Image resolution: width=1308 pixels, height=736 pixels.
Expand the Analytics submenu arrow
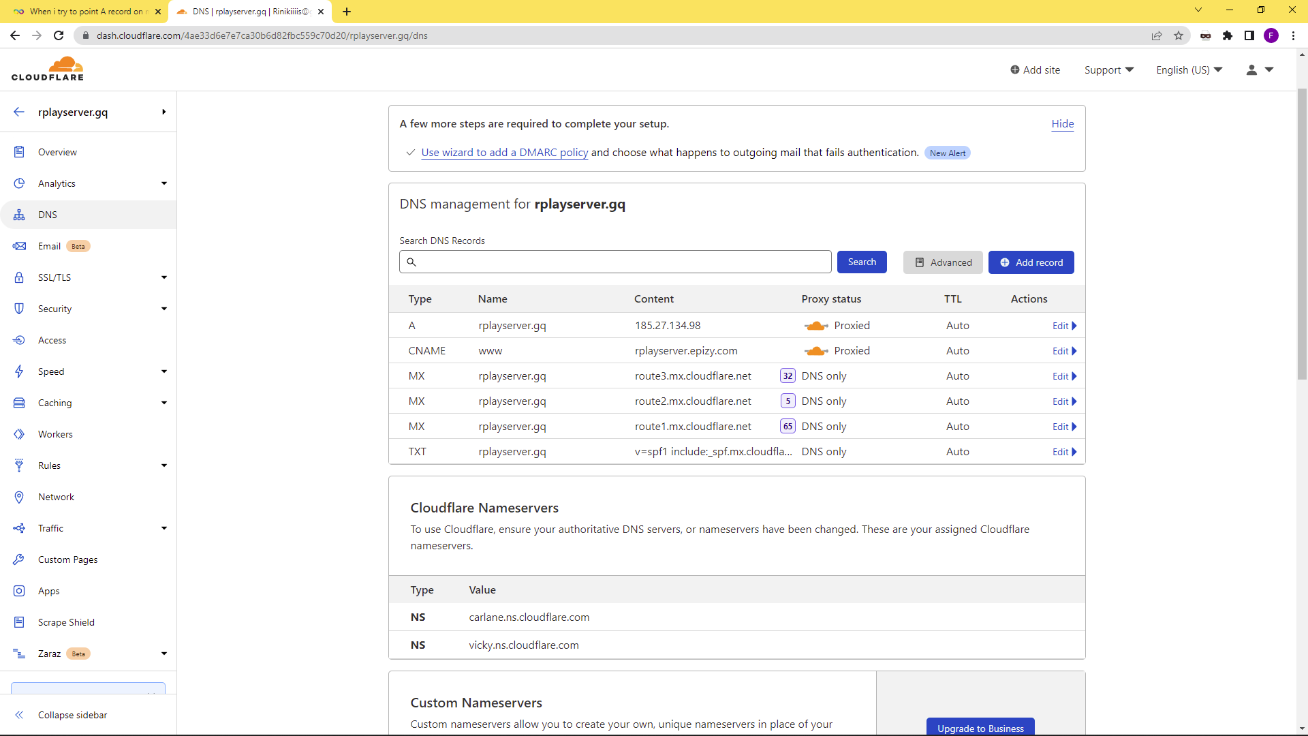click(164, 183)
